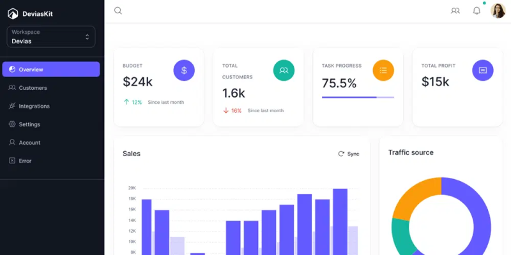Open the Error sidebar item
This screenshot has height=255, width=511.
click(x=51, y=161)
